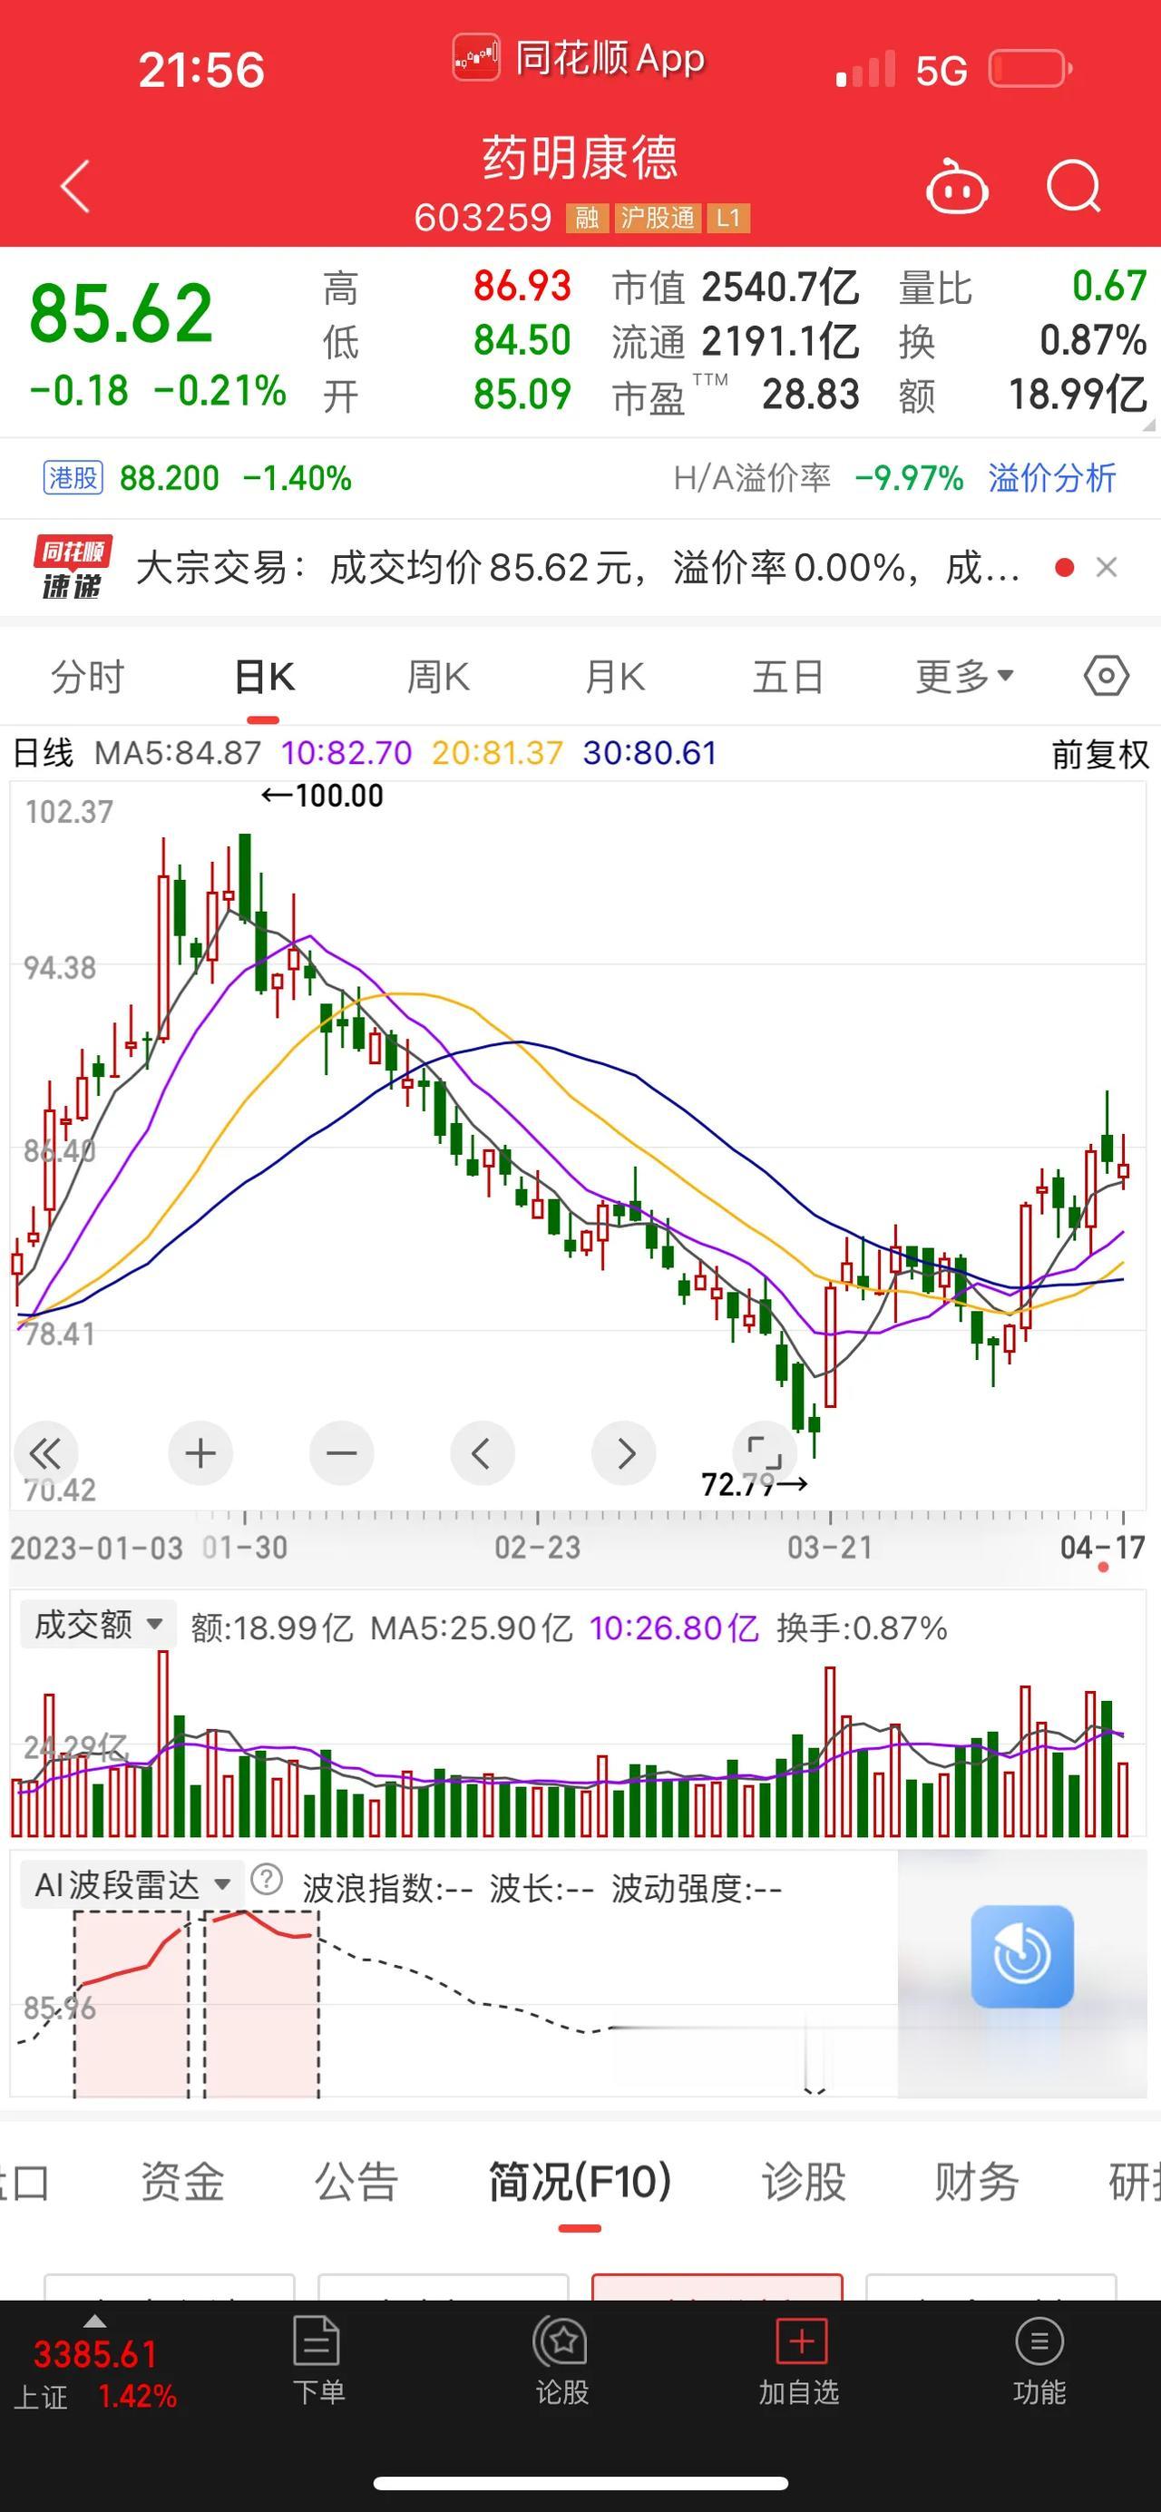1161x2512 pixels.
Task: Switch to 分时 chart tab
Action: 88,676
